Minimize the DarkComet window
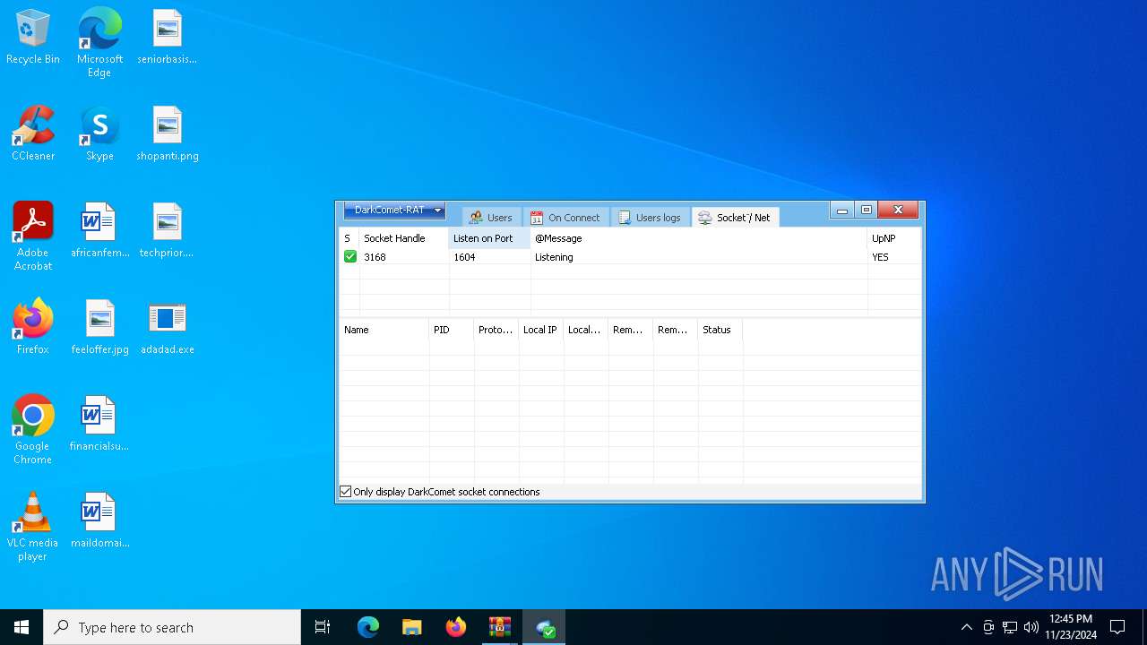The height and width of the screenshot is (645, 1147). [x=842, y=211]
